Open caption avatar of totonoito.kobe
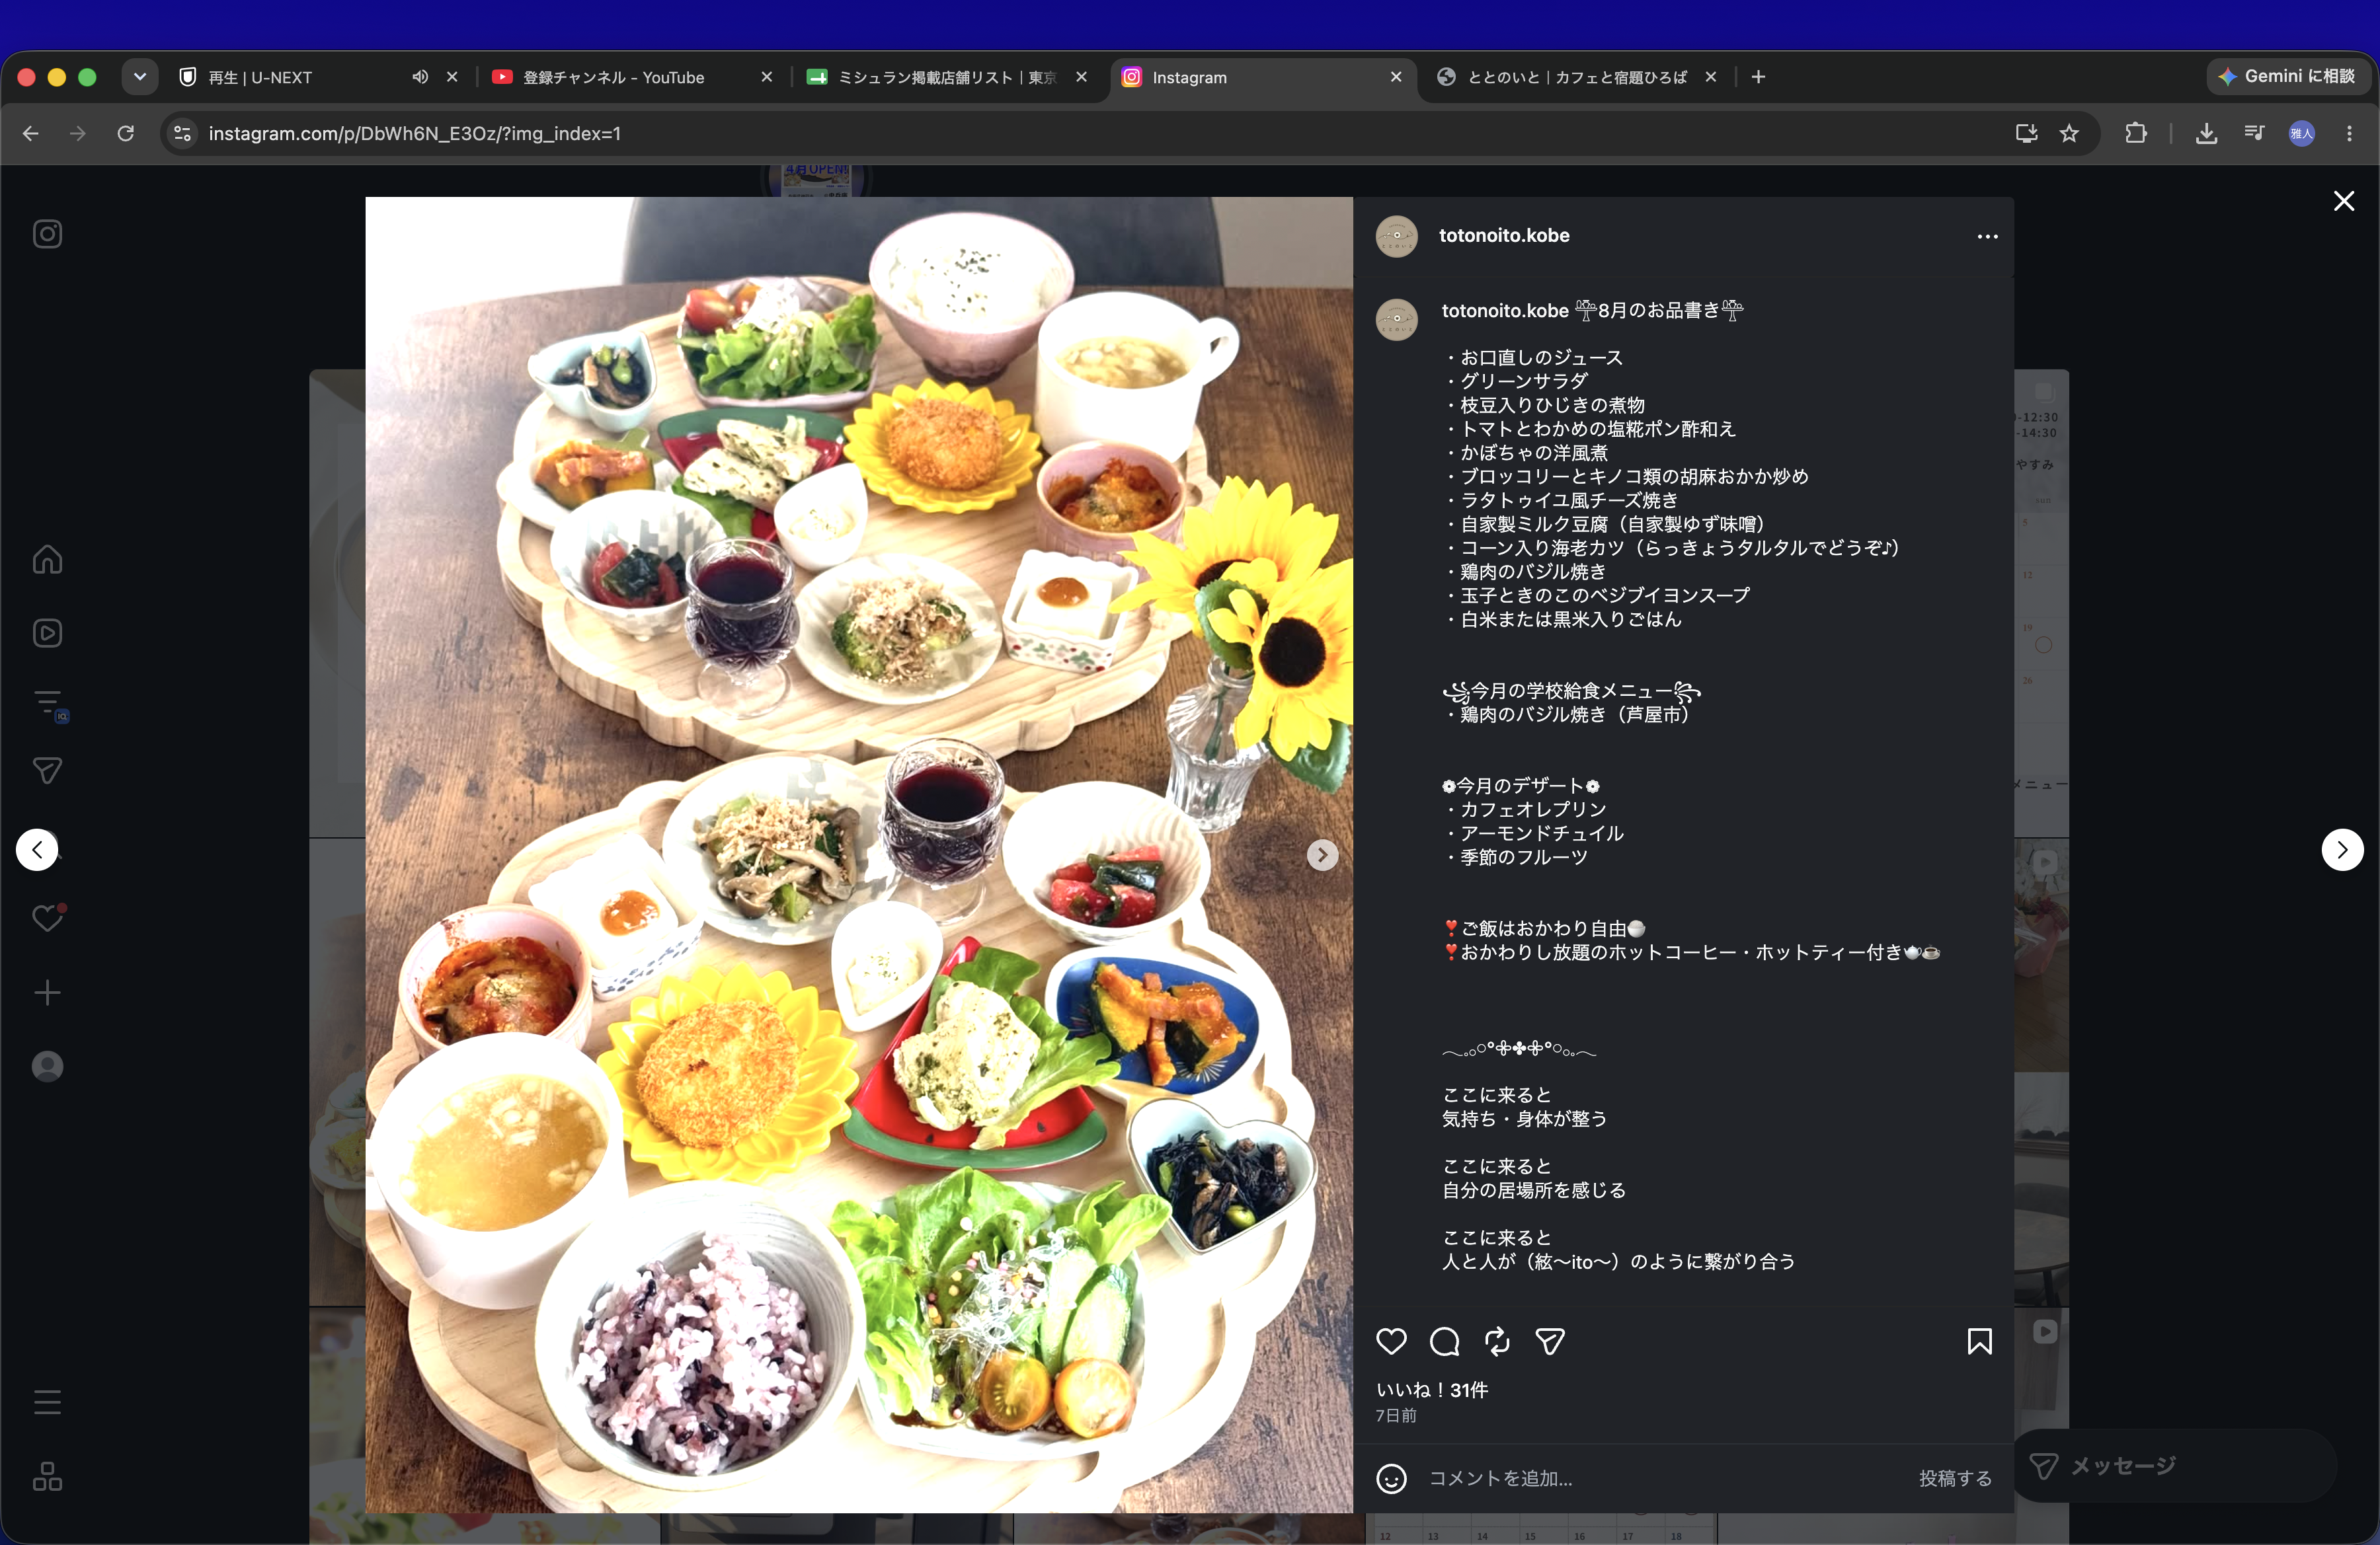This screenshot has width=2380, height=1545. (x=1396, y=320)
